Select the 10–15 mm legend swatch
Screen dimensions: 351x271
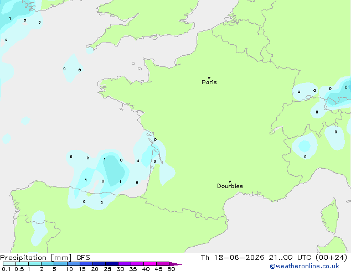74,264
